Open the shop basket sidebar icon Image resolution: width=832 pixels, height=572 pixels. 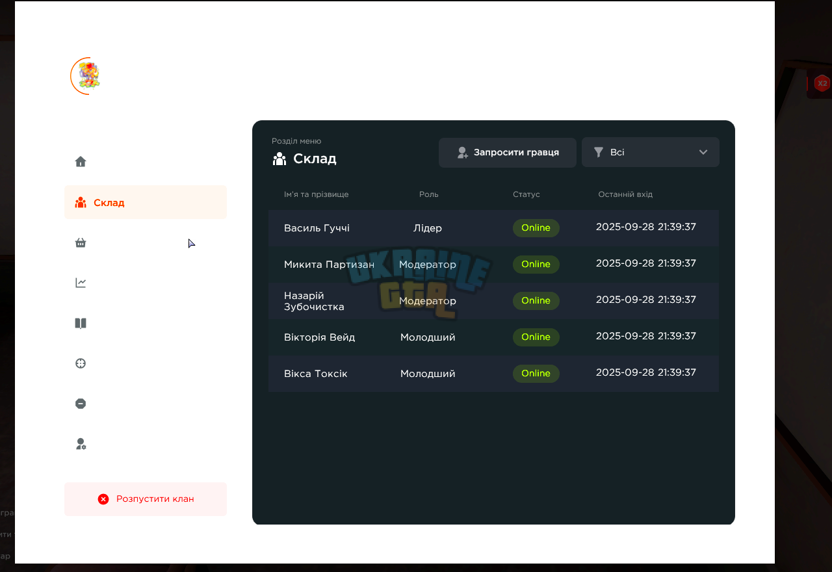(x=81, y=242)
